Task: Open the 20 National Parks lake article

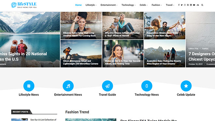Action: click(30, 39)
